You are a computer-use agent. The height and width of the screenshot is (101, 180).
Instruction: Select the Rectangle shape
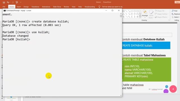[132, 11]
